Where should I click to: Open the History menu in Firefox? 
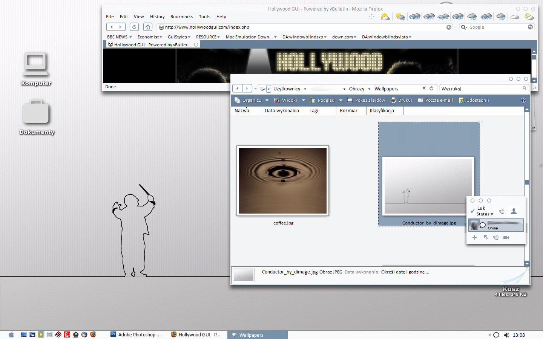coord(157,17)
